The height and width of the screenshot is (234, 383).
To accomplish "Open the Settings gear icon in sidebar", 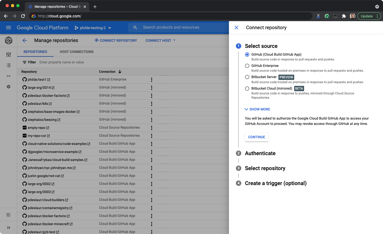I will [x=9, y=87].
